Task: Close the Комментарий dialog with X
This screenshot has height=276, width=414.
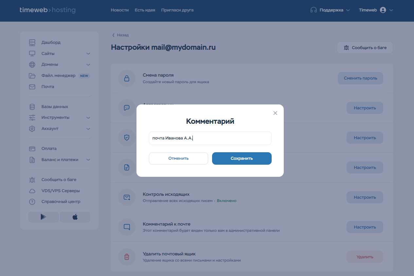Action: coord(275,113)
